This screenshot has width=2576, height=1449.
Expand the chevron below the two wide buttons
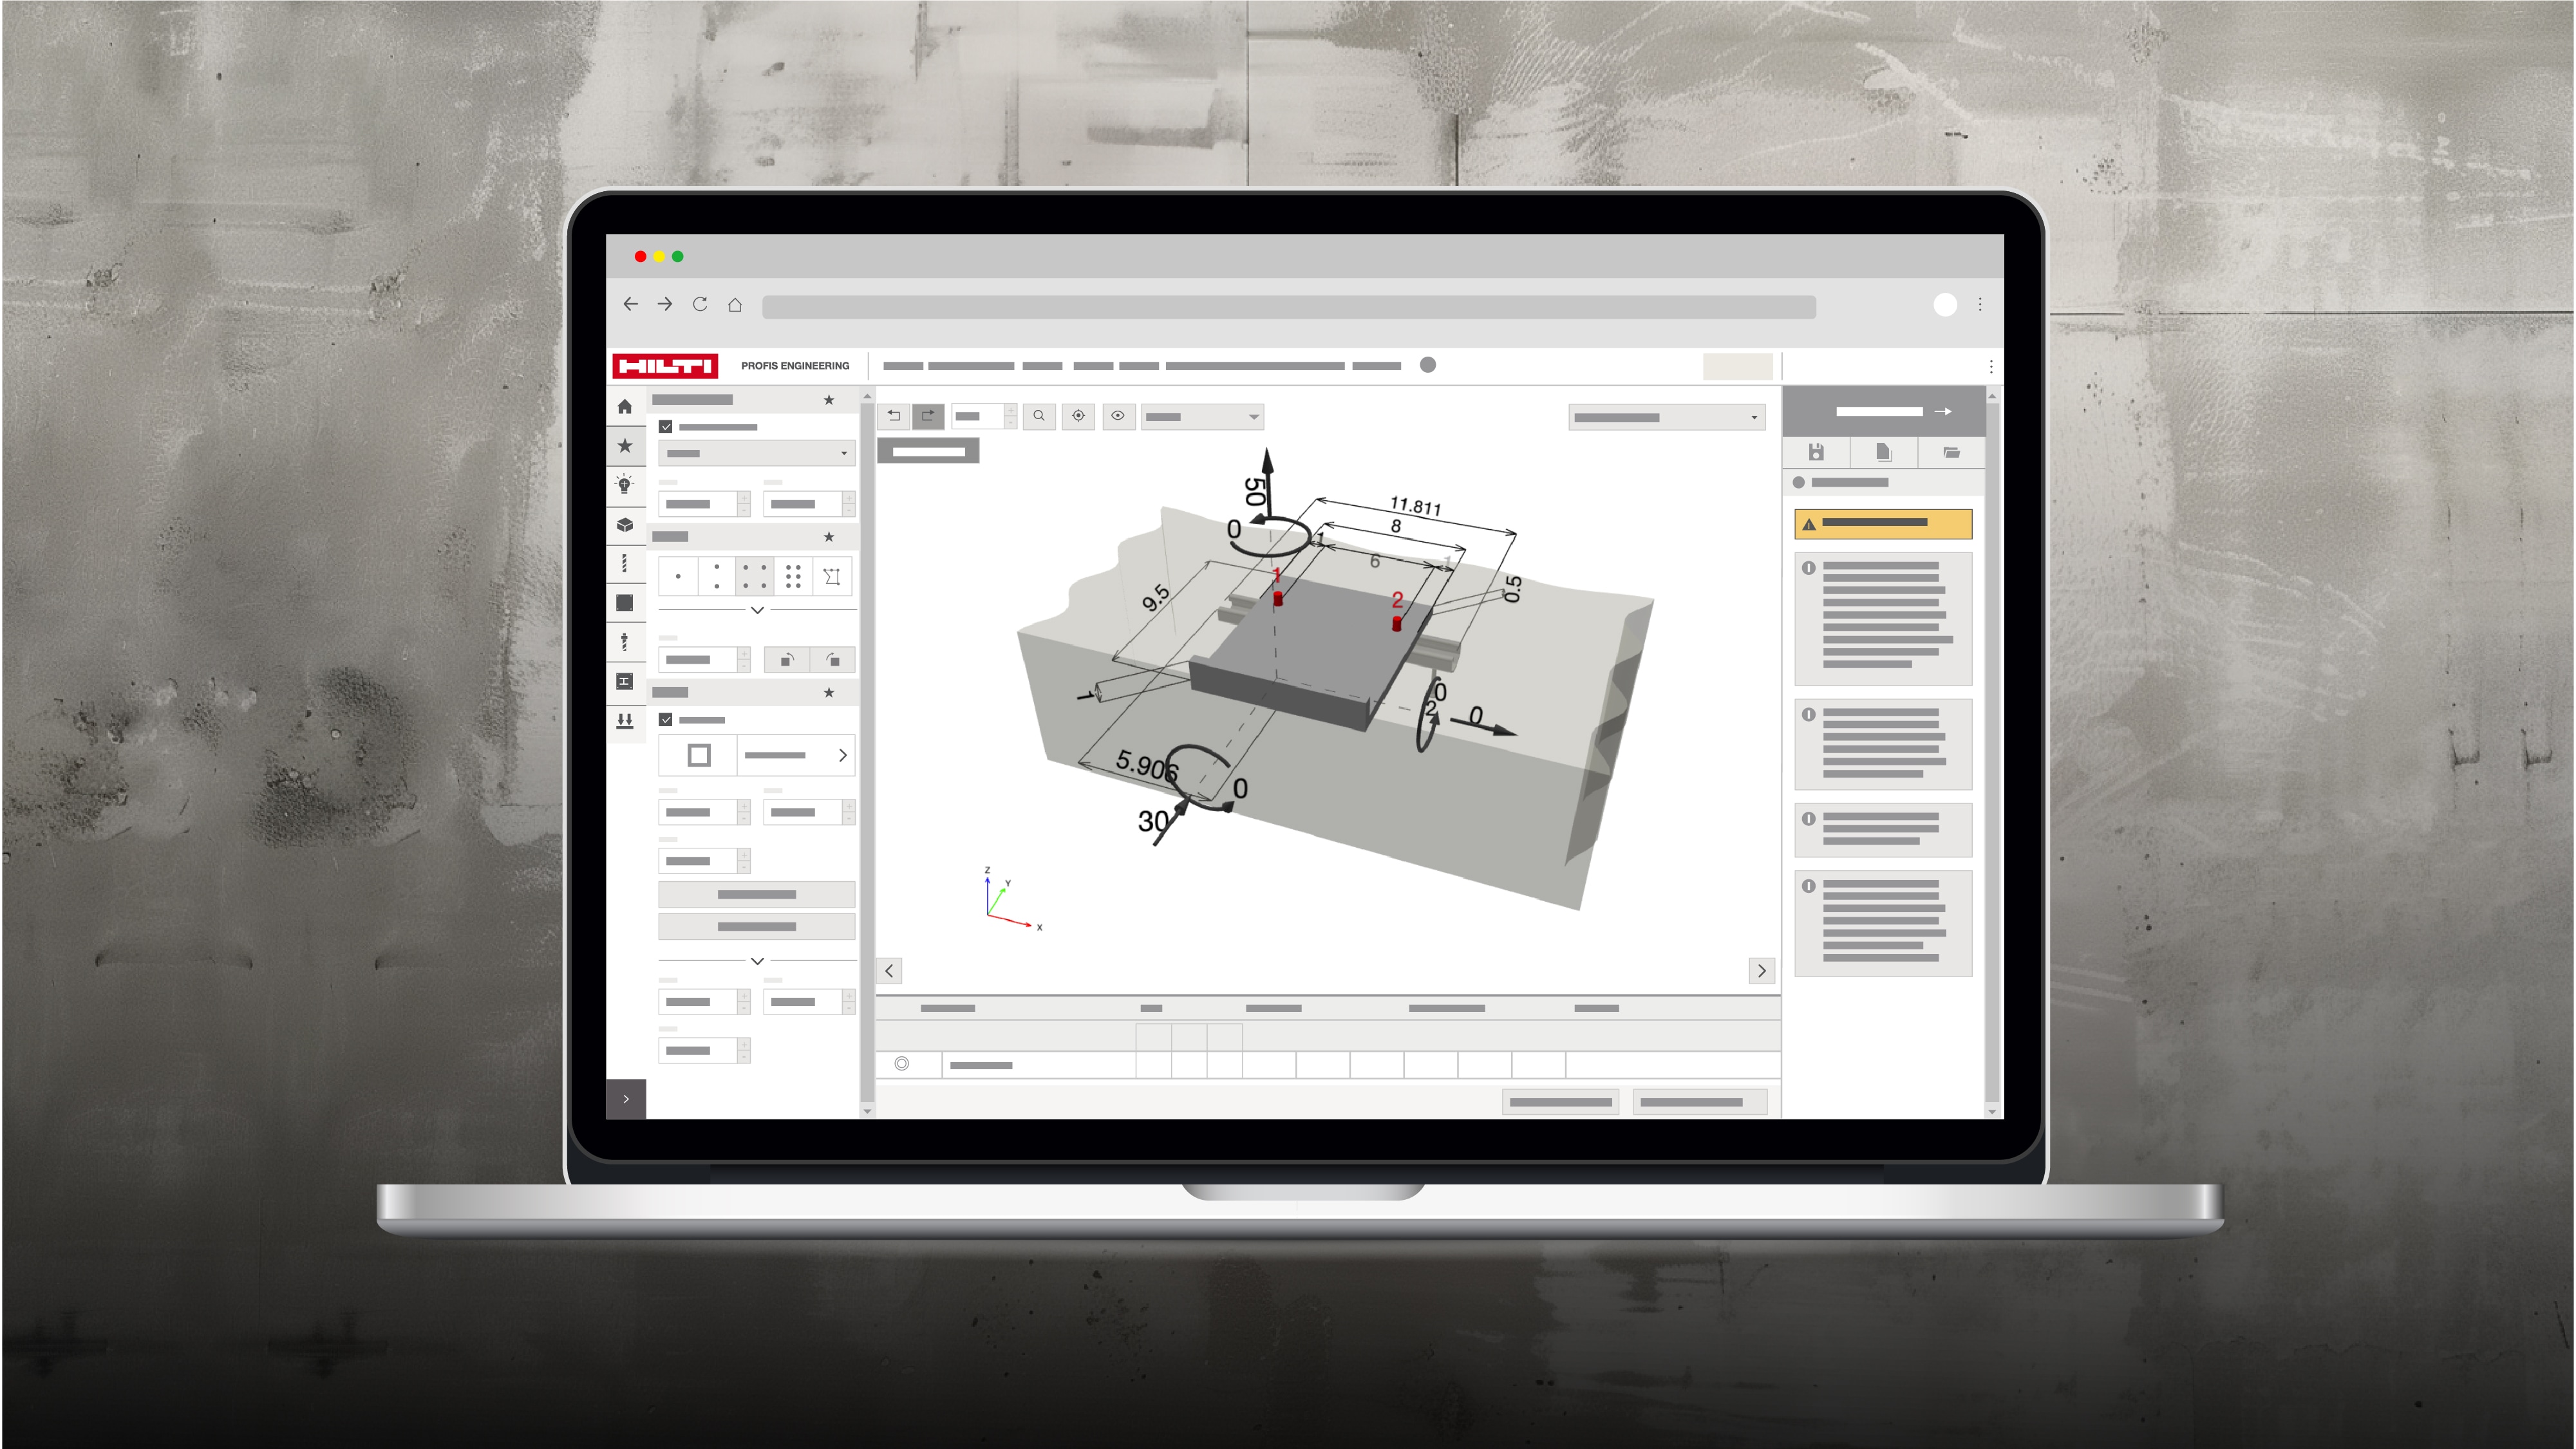[x=757, y=961]
